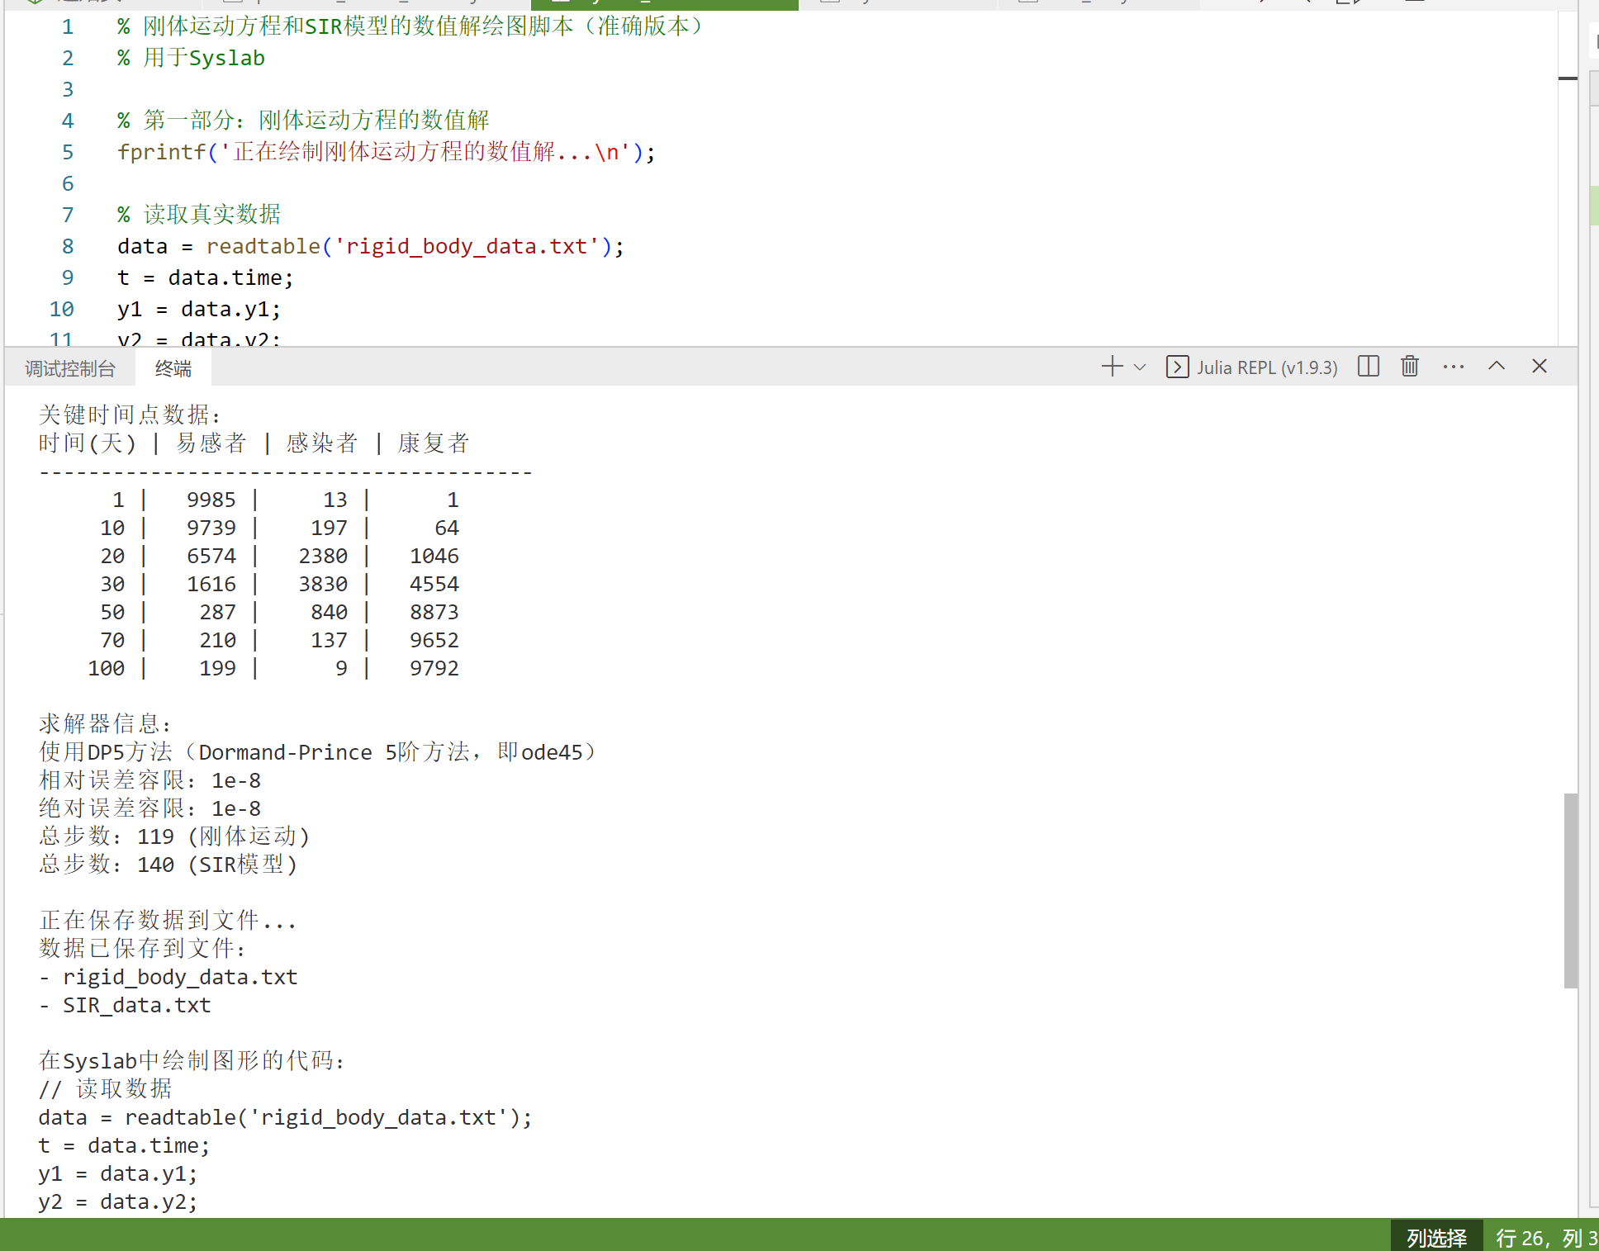Click the comment '% 读取真实数据' on line 7
This screenshot has width=1599, height=1251.
click(x=199, y=215)
